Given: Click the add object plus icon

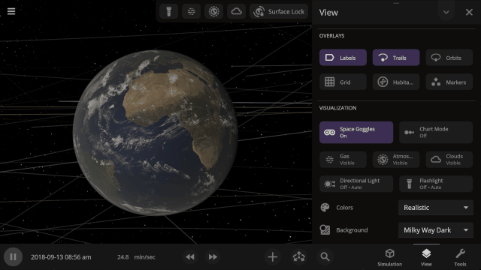Looking at the screenshot, I should 272,256.
